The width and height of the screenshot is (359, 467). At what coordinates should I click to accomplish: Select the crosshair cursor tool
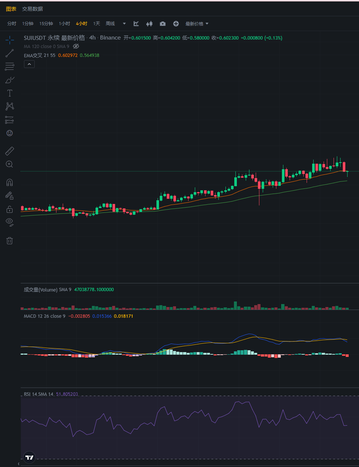pyautogui.click(x=9, y=40)
